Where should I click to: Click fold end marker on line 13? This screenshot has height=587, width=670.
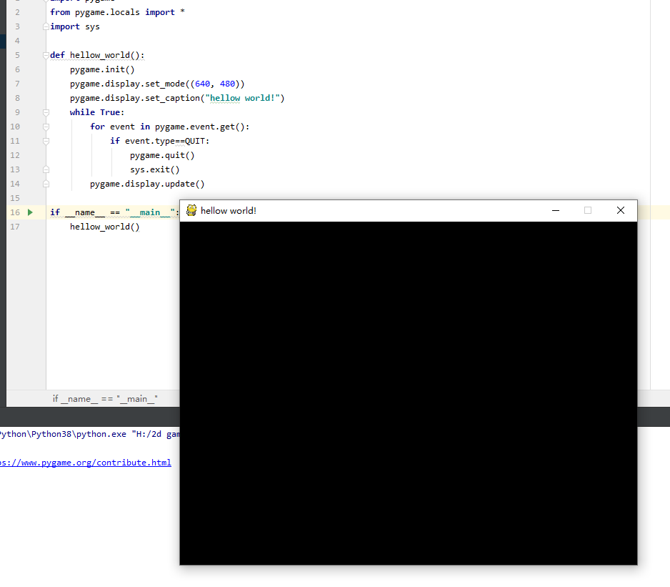(x=46, y=170)
